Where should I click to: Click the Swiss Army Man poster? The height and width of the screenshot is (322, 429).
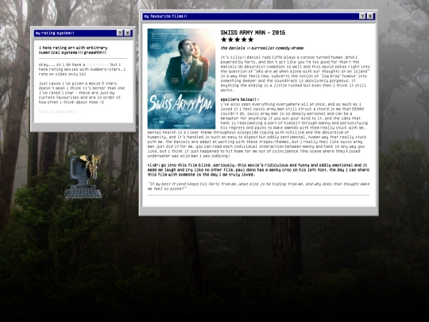pos(181,79)
